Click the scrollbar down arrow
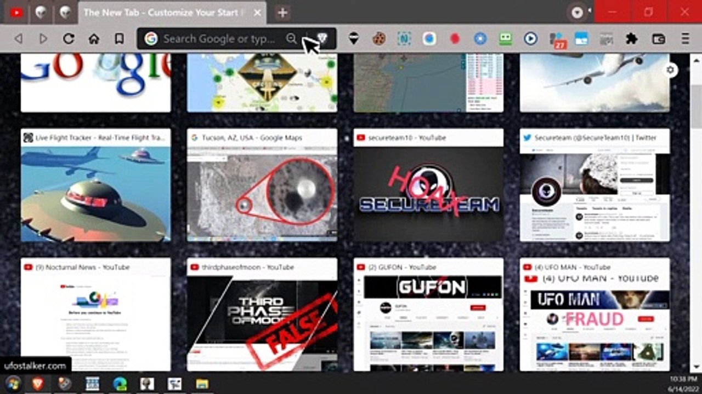702x394 pixels. click(x=695, y=367)
